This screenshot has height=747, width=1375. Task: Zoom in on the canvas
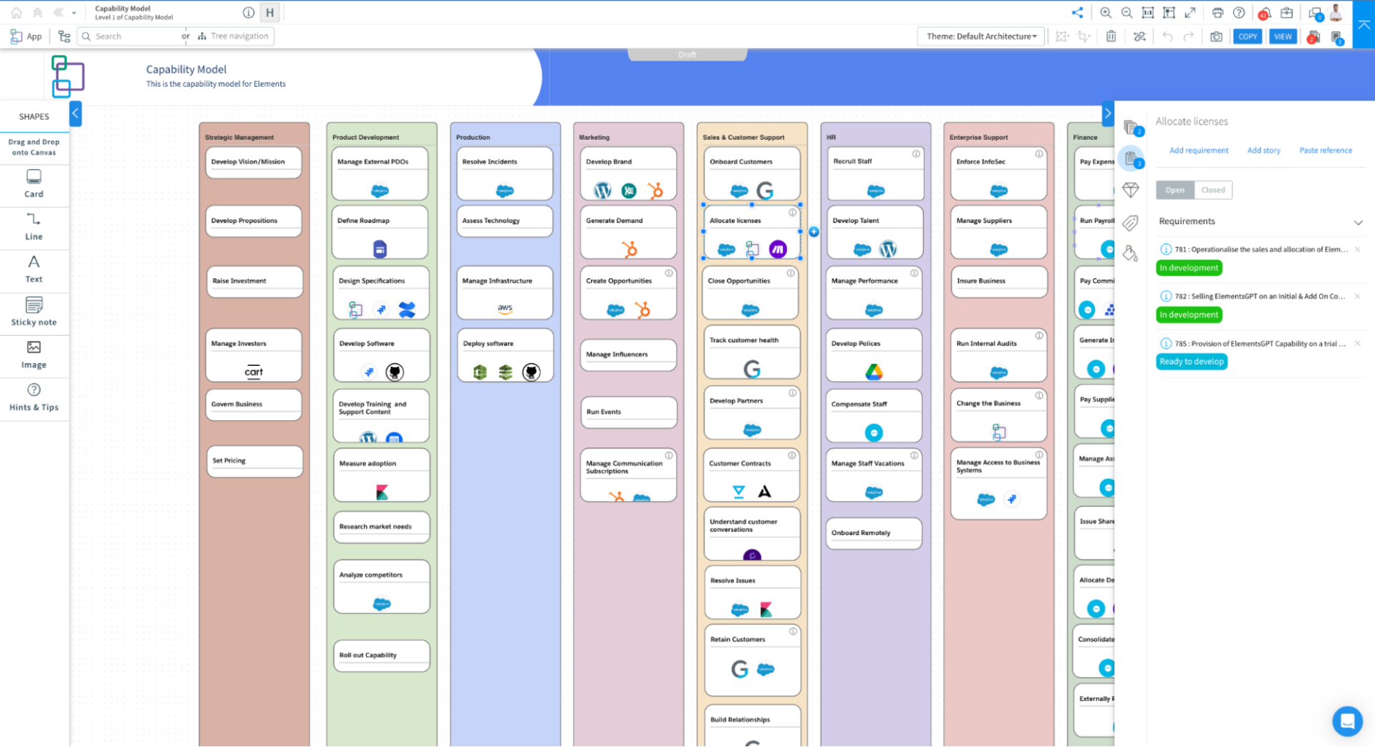1106,13
